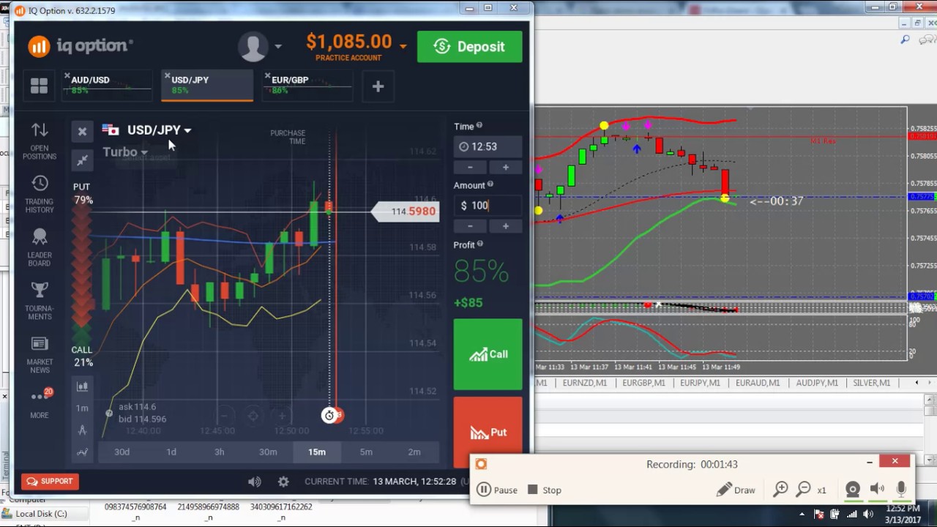Stop the screen recording
The width and height of the screenshot is (937, 527).
click(544, 490)
